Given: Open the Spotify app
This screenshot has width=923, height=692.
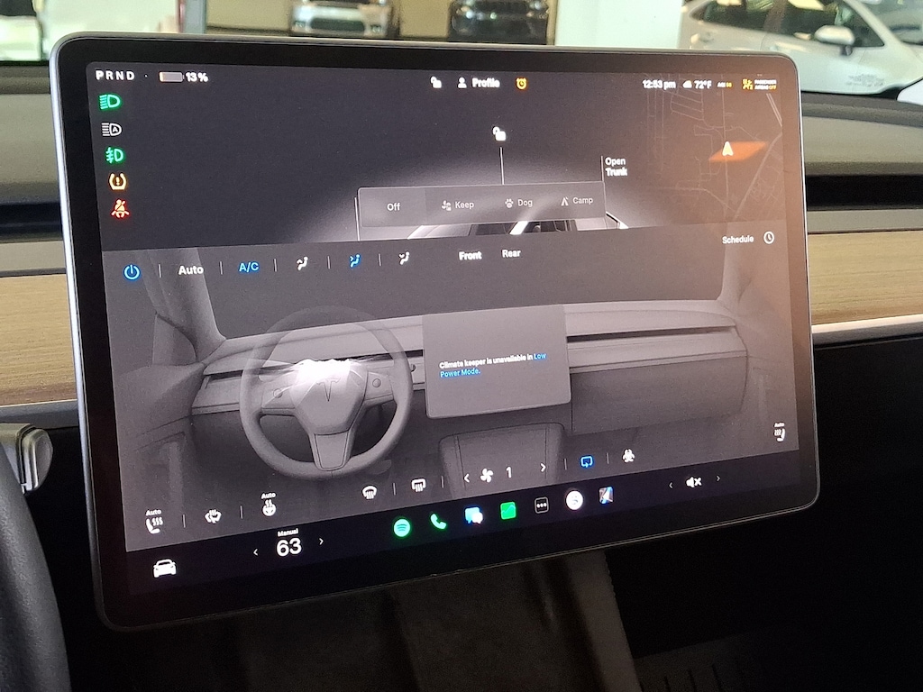Looking at the screenshot, I should point(402,526).
